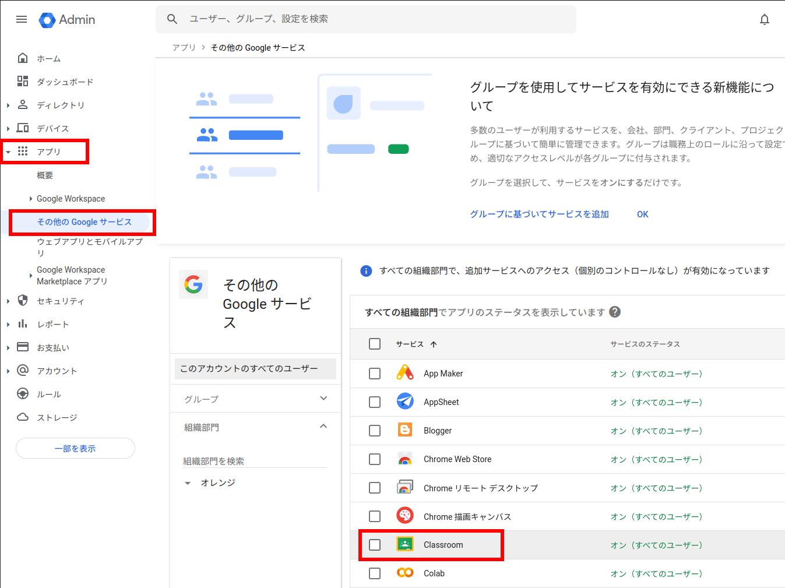The image size is (785, 588).
Task: Open the hamburger main menu icon
Action: click(x=22, y=19)
